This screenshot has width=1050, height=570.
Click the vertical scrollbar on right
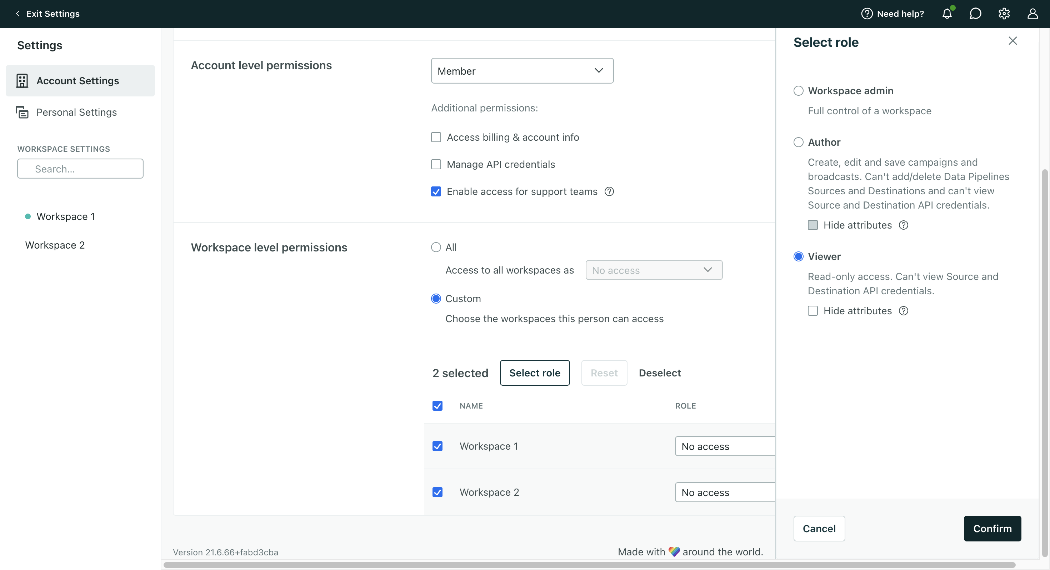point(1044,363)
